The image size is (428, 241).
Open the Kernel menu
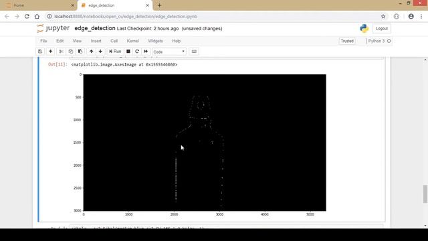coord(132,41)
